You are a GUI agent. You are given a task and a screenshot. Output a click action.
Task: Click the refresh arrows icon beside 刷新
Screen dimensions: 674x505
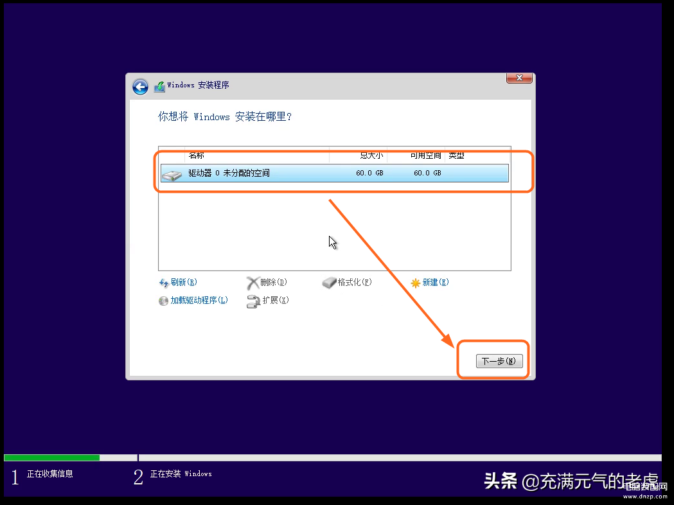click(x=164, y=283)
